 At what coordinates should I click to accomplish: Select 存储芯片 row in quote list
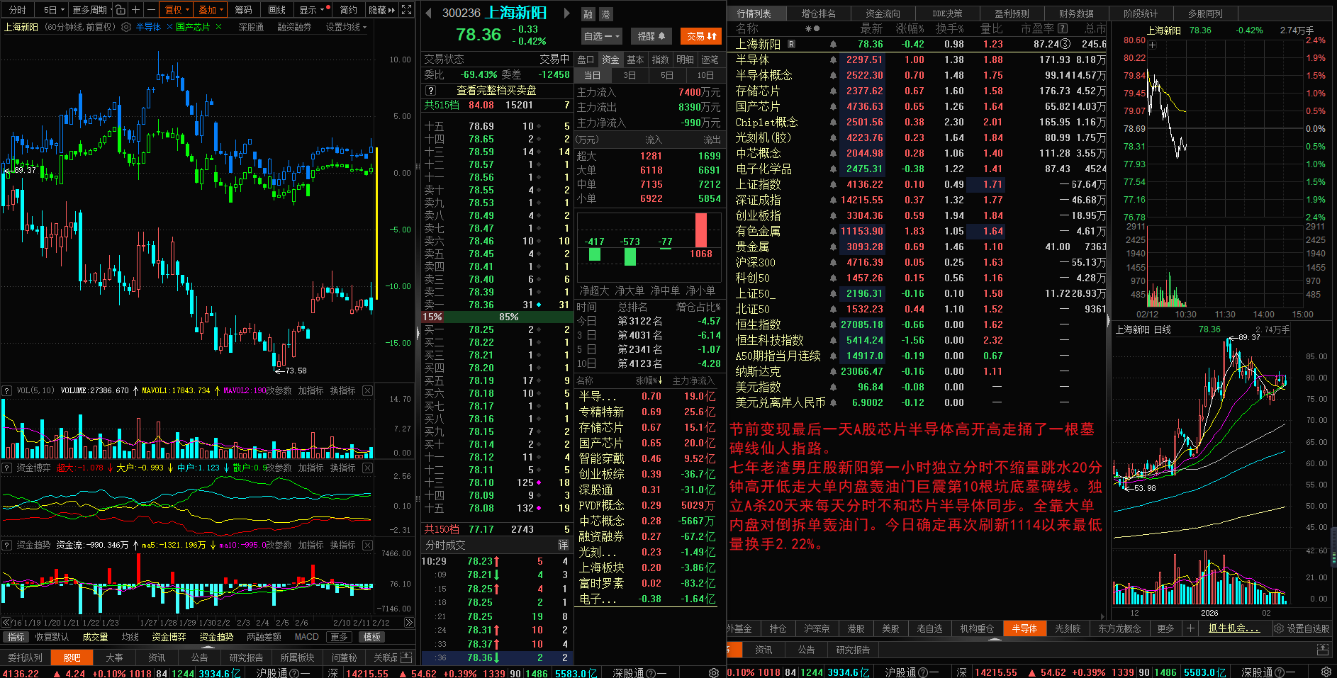pos(920,91)
